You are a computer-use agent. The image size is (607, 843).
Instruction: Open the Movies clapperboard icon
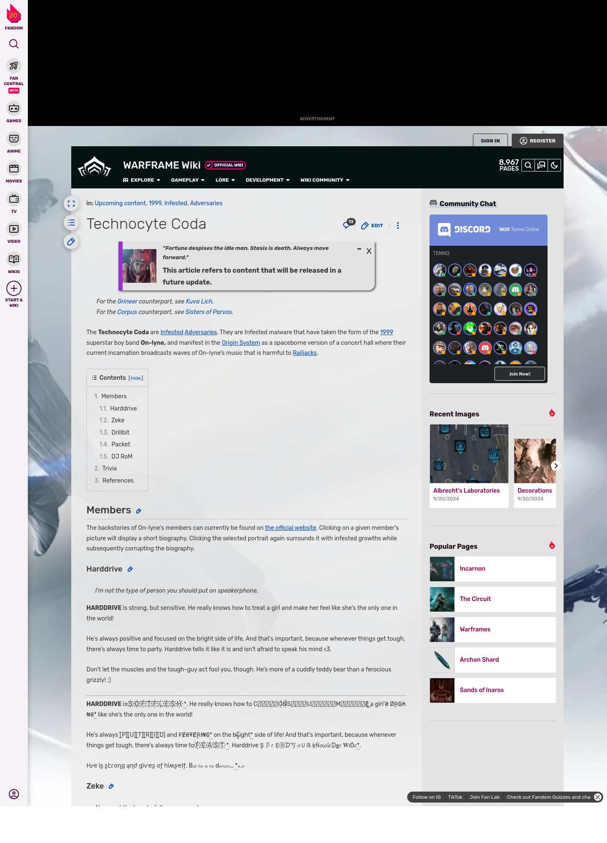pos(14,169)
